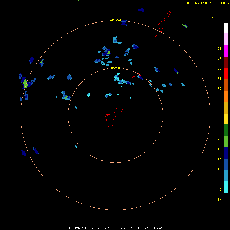The image size is (230, 230).
Task: Click the magenta legend swatch
Action: coord(226,51)
